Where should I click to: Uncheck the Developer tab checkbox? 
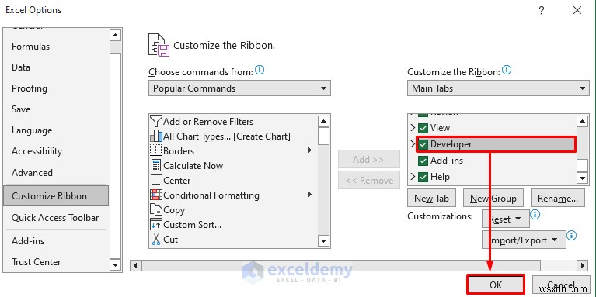click(x=423, y=144)
